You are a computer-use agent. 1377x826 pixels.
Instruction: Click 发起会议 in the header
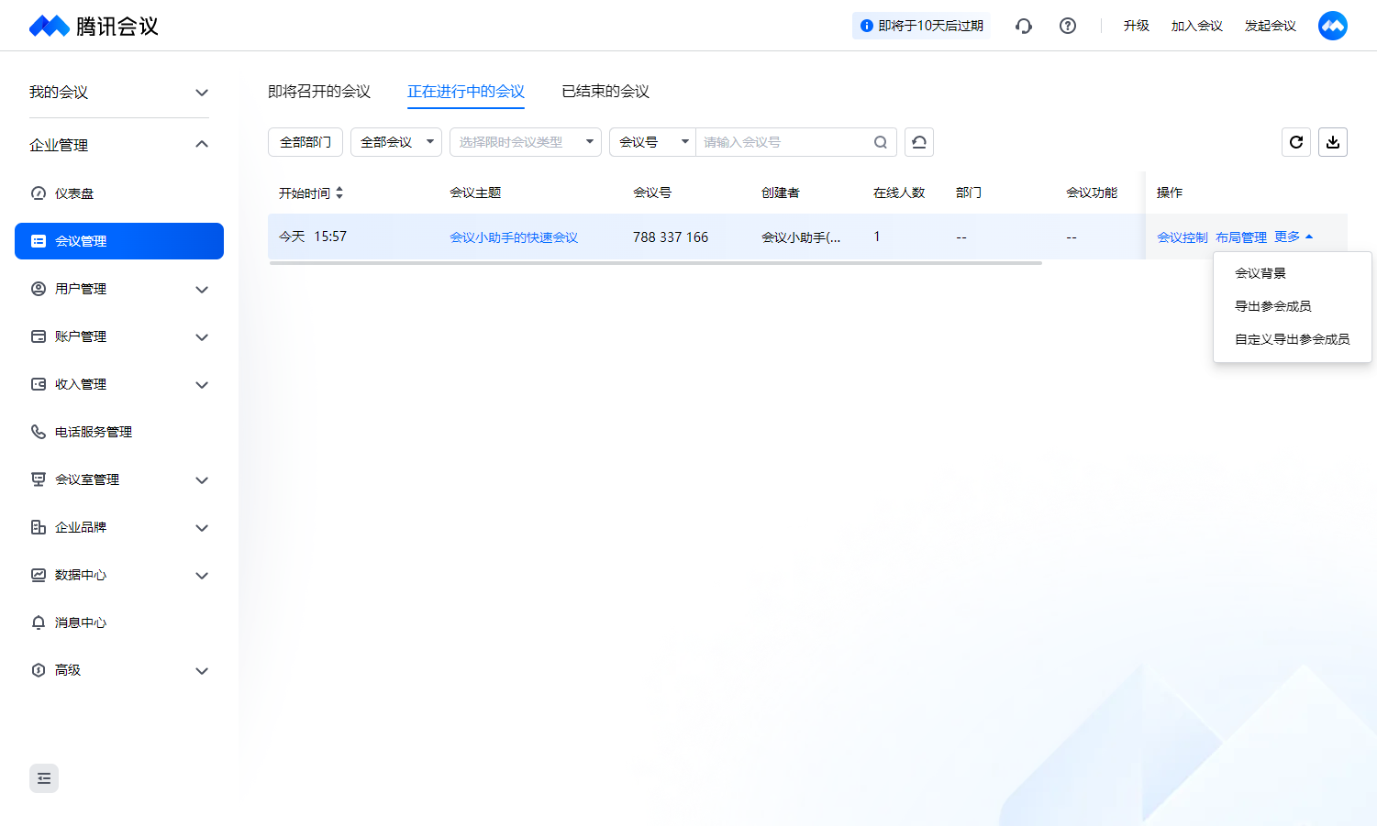coord(1270,26)
